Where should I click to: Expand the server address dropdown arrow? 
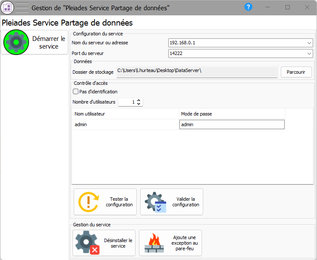click(309, 43)
